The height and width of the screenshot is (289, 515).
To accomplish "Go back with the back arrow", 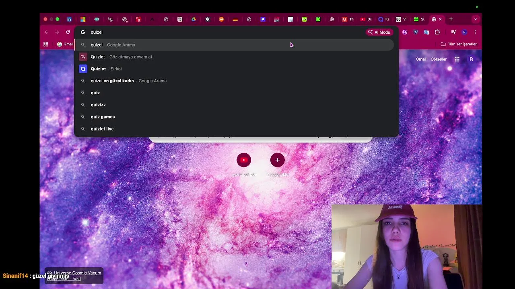I will click(46, 32).
